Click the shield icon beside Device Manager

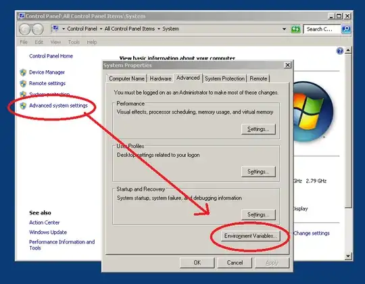pyautogui.click(x=23, y=72)
